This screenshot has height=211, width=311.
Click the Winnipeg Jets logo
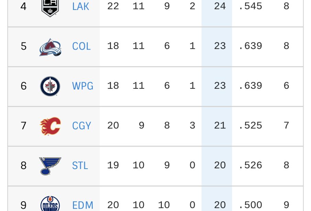[50, 86]
